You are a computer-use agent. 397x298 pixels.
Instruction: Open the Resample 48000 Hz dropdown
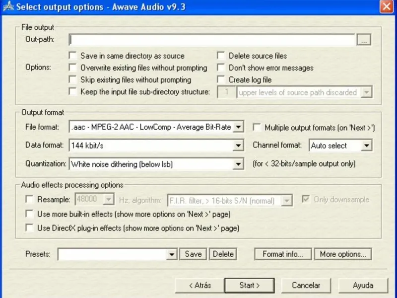pos(109,200)
